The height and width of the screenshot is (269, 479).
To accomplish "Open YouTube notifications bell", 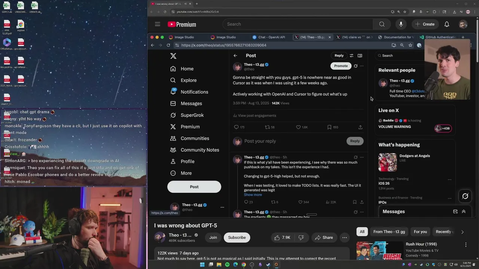I will 447,24.
